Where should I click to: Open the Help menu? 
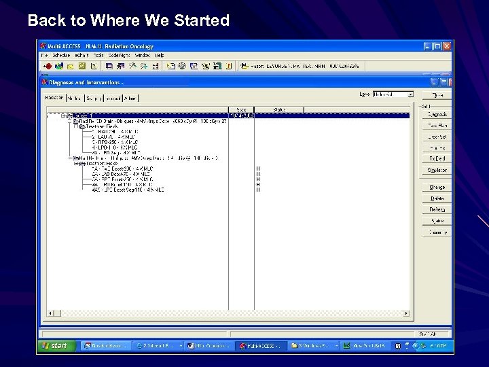[160, 55]
